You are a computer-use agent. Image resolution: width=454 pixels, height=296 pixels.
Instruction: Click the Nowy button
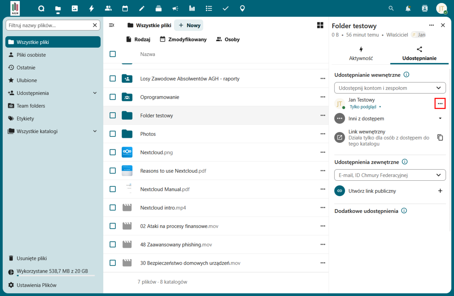[189, 25]
